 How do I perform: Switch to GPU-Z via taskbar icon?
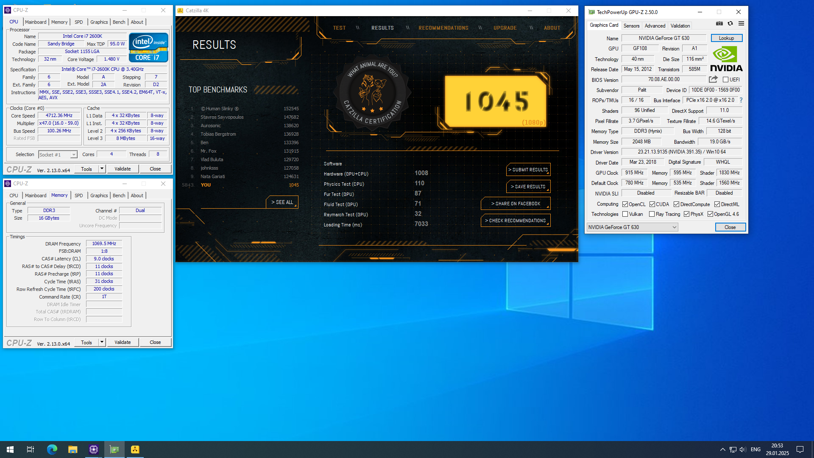point(114,450)
